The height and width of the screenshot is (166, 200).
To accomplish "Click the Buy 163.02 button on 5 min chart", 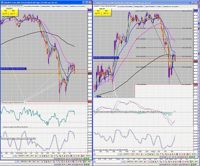I will (14, 13).
